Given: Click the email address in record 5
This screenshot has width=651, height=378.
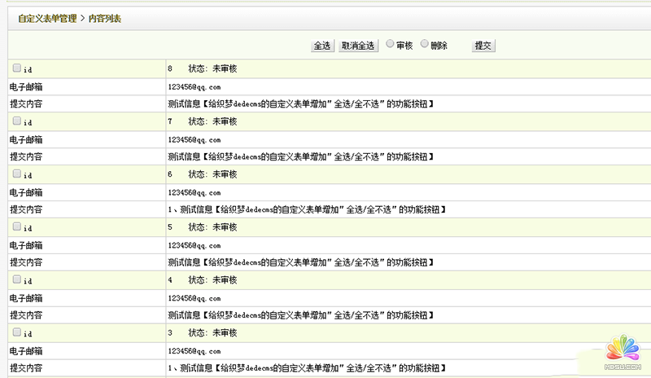Looking at the screenshot, I should pos(194,245).
